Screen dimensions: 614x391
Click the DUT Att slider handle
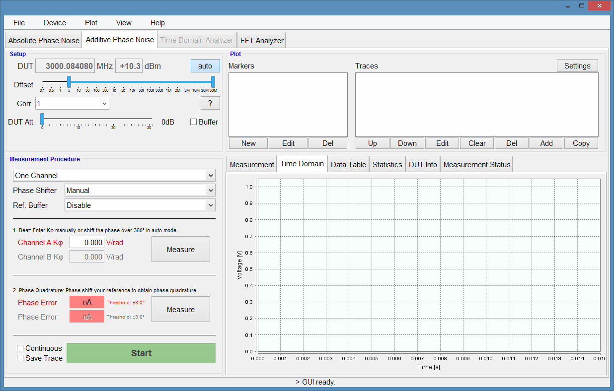(42, 119)
